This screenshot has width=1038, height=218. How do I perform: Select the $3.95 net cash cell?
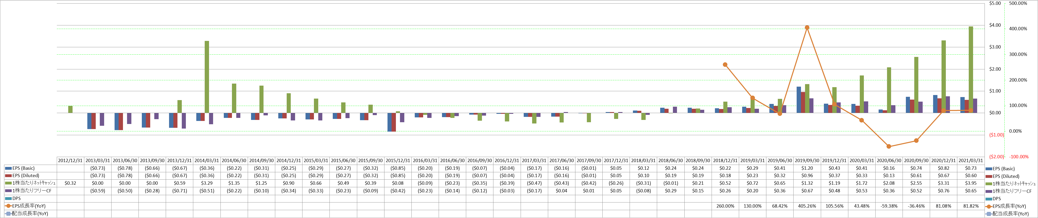(971, 183)
